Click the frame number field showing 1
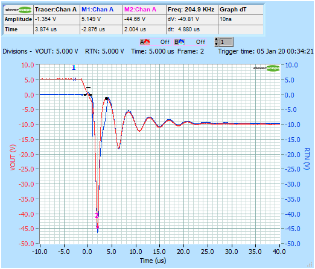The width and height of the screenshot is (315, 269). click(x=226, y=42)
